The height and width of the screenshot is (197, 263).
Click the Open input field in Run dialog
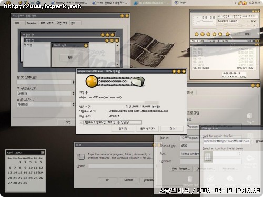[x=120, y=166]
